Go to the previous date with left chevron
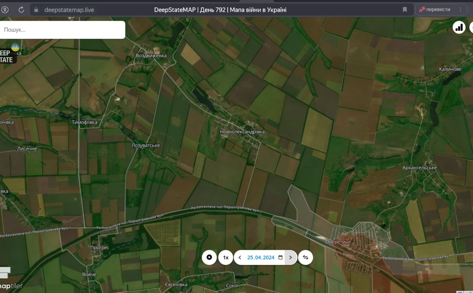This screenshot has height=293, width=473. 240,258
